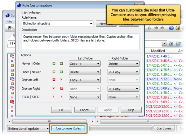Click green newer-file icon in Older | Newer row
Viewport: 186px width, 136px height.
[61, 72]
